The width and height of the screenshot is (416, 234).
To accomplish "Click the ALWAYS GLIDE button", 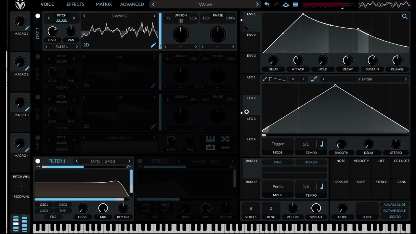I will pyautogui.click(x=395, y=205).
